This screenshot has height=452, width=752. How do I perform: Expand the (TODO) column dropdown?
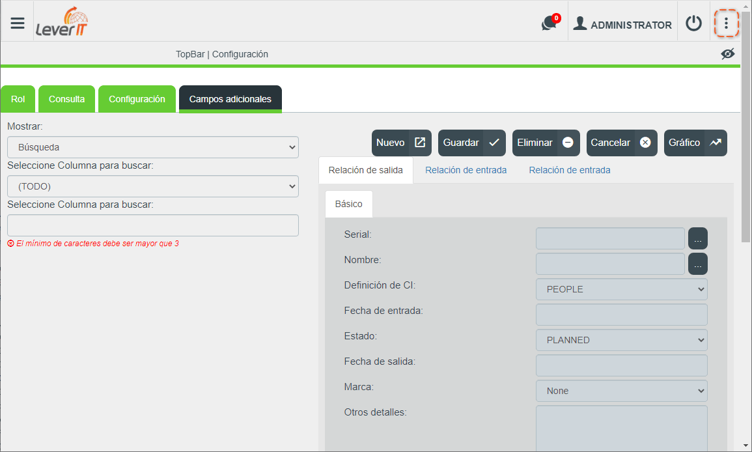pyautogui.click(x=153, y=186)
